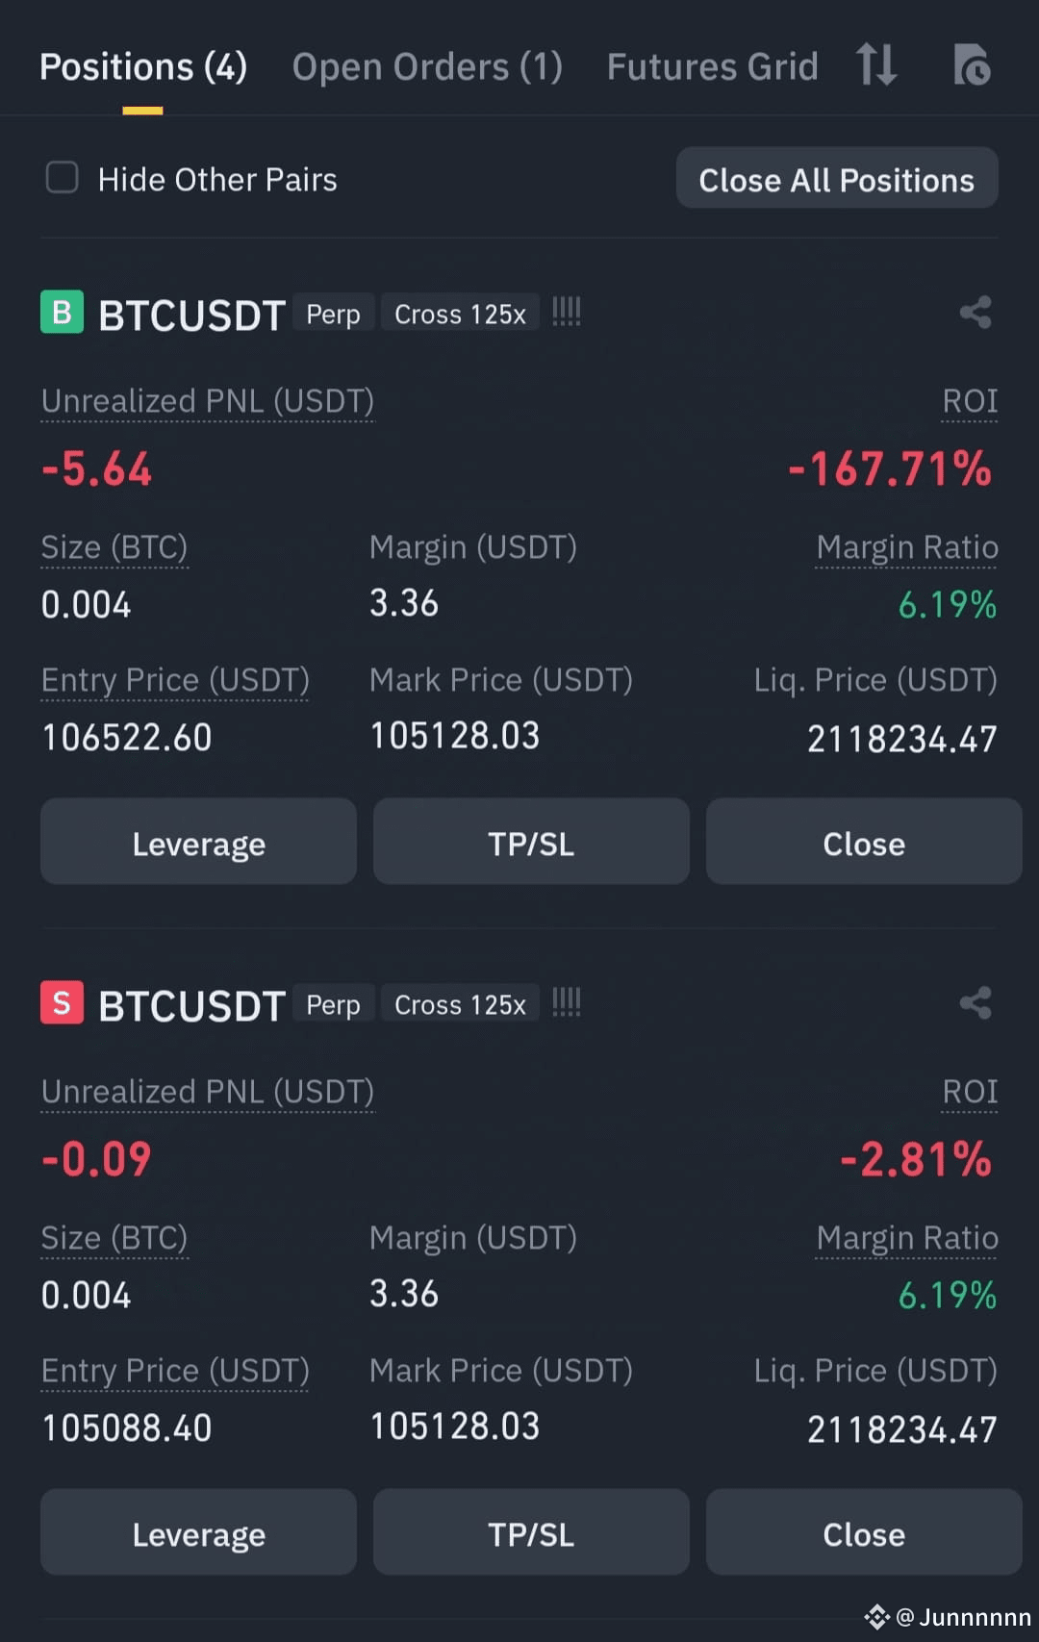Switch to the Futures Grid tab
This screenshot has width=1039, height=1642.
712,67
